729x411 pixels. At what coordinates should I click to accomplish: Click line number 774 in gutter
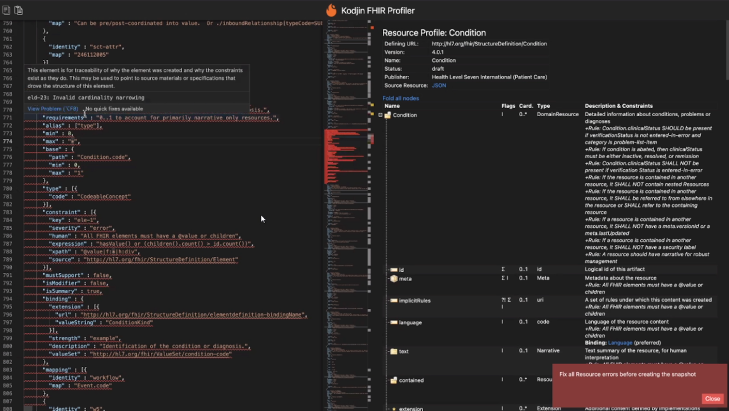[7, 141]
